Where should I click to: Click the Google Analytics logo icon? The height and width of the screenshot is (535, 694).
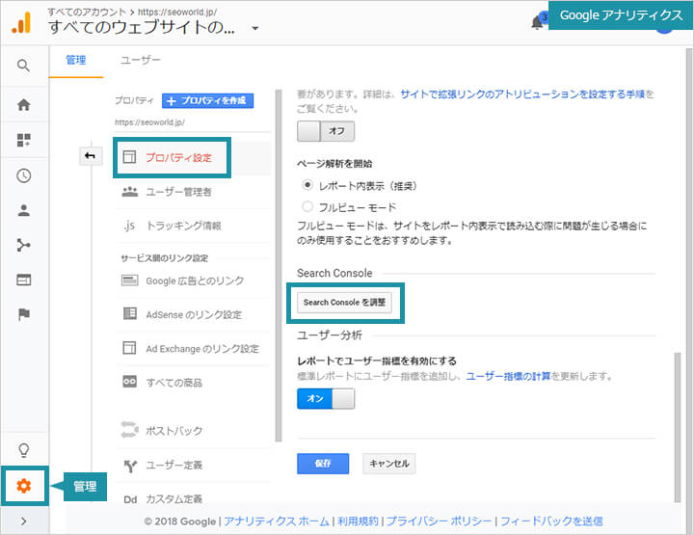21,22
